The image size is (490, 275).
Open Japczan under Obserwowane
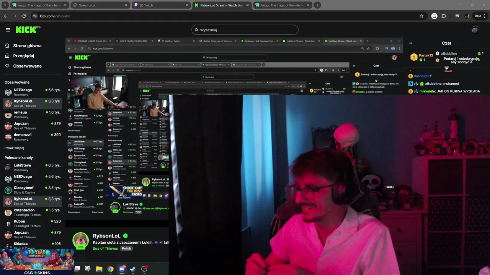[x=32, y=126]
